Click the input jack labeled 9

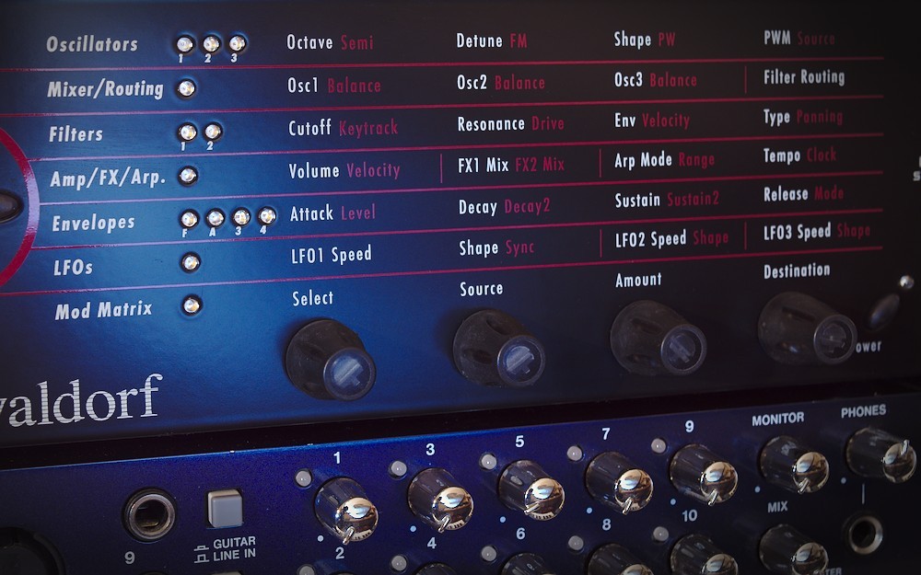coord(150,515)
